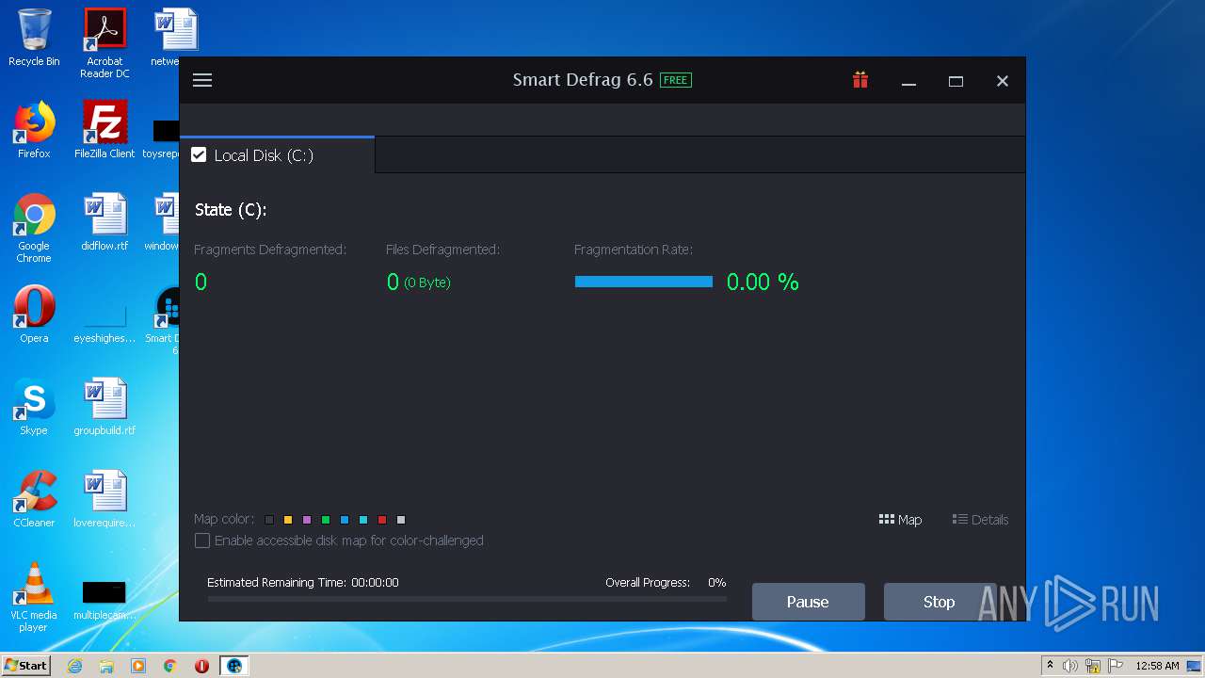
Task: Click the overall progress bar
Action: [467, 599]
